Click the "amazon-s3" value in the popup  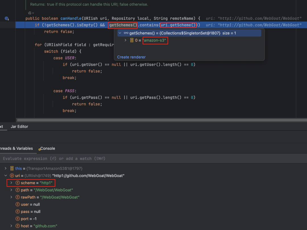coord(155,40)
